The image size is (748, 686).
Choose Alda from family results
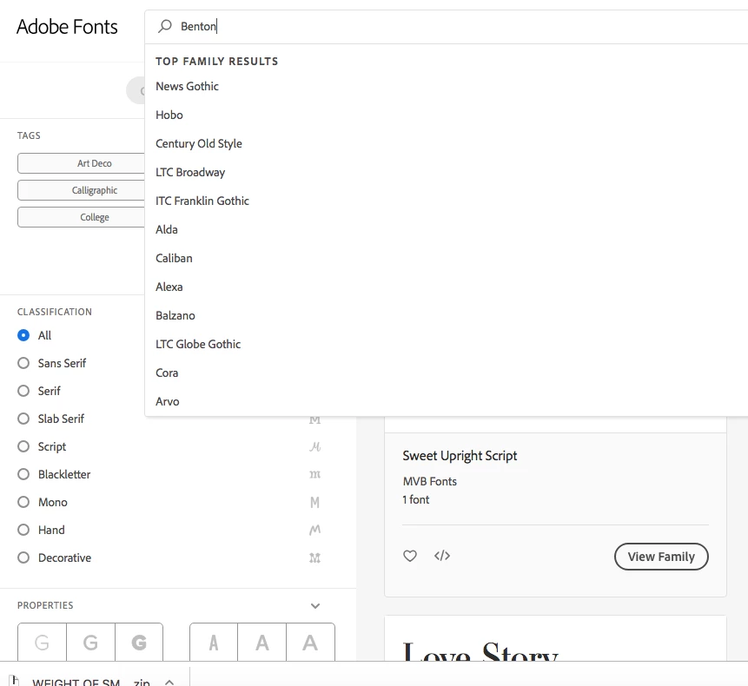coord(167,229)
